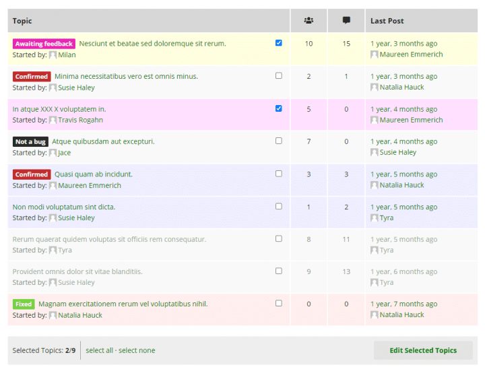The width and height of the screenshot is (485, 371).
Task: Click the replies speech bubble column header
Action: (x=346, y=20)
